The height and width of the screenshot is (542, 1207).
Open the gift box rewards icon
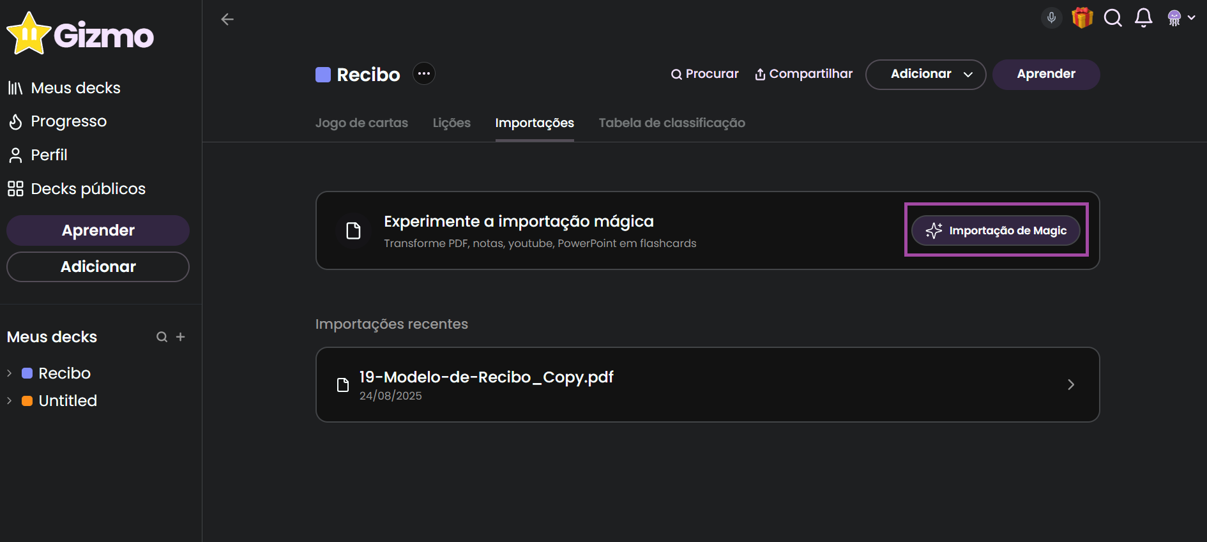point(1082,18)
